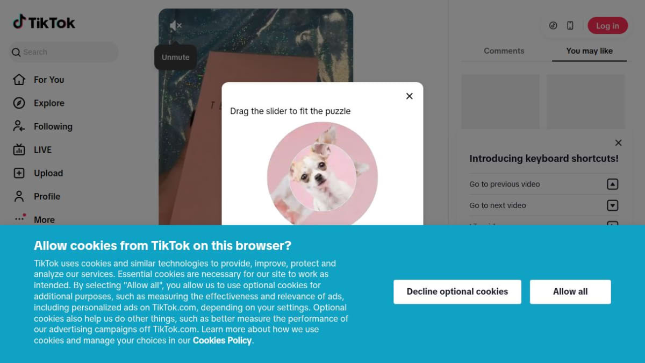
Task: Close the puzzle captcha dialog
Action: (x=410, y=96)
